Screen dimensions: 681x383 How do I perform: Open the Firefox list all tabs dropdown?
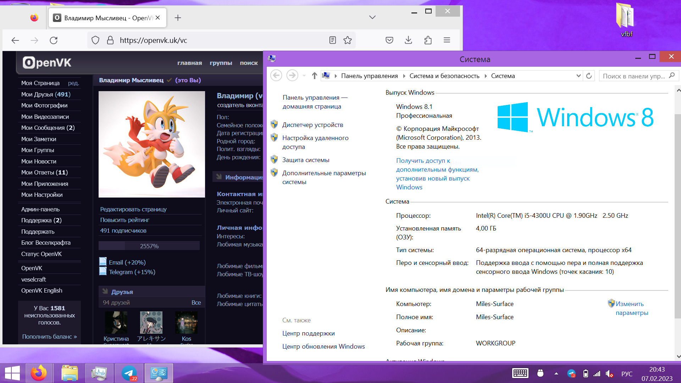372,17
